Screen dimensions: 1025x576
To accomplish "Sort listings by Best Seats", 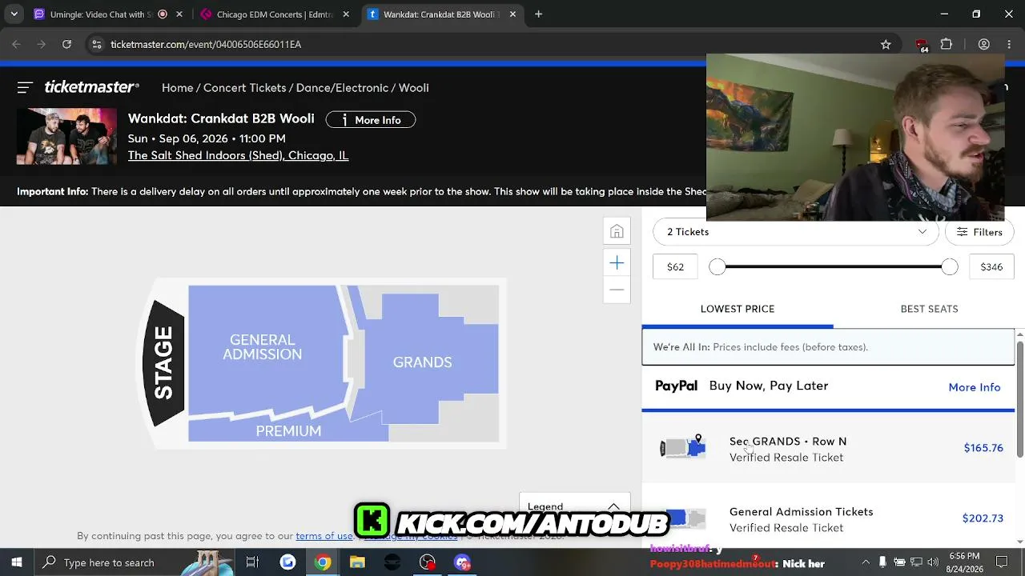I will (x=929, y=309).
